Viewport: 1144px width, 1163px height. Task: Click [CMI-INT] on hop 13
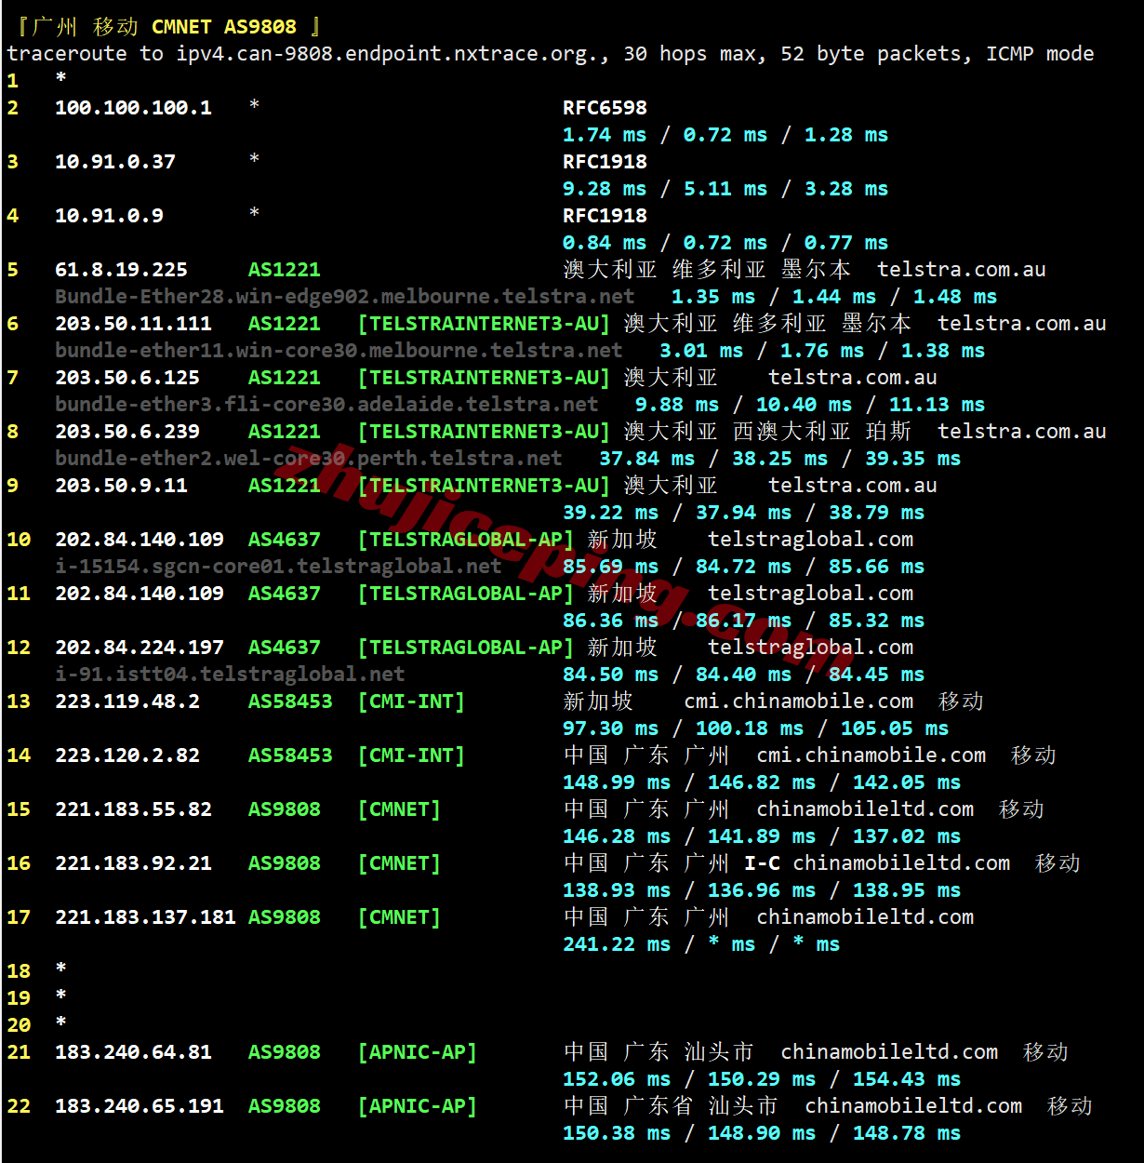coord(411,702)
